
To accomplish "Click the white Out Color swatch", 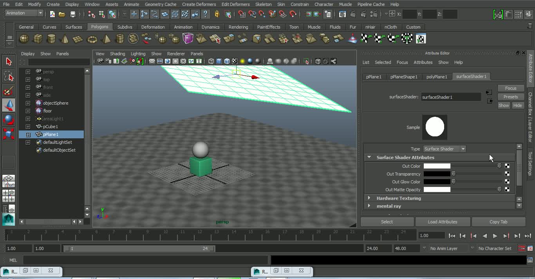I will (x=437, y=166).
